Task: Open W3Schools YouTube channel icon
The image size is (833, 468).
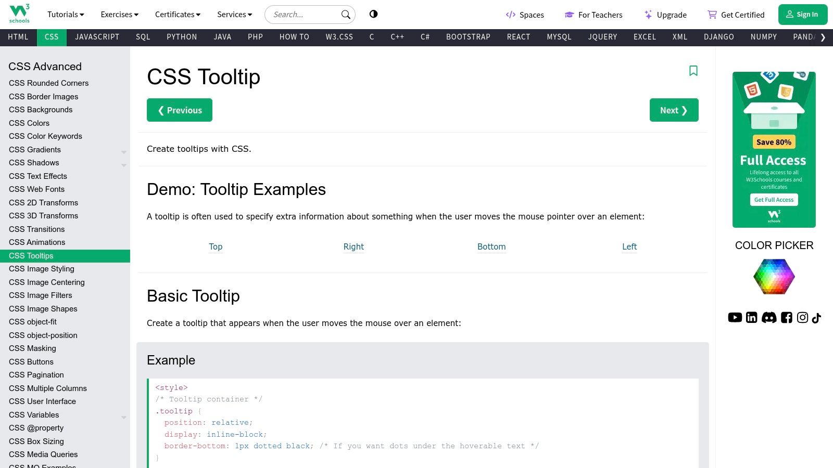Action: 735,317
